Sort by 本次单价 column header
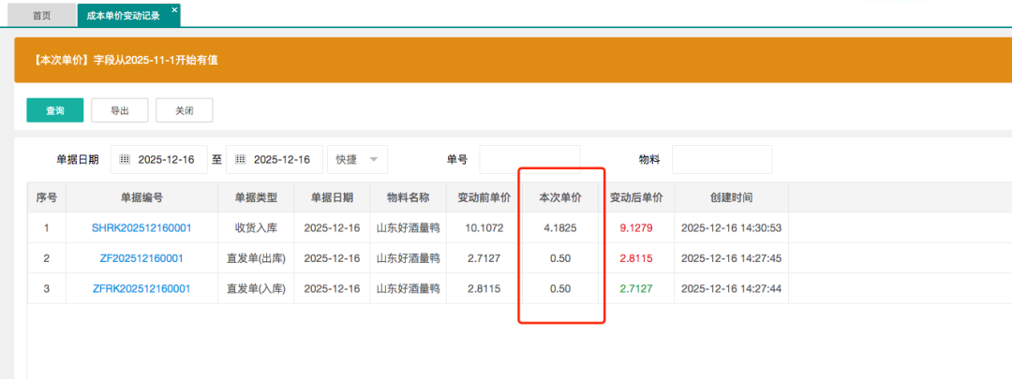Screen dimensions: 1012x379 coord(559,197)
